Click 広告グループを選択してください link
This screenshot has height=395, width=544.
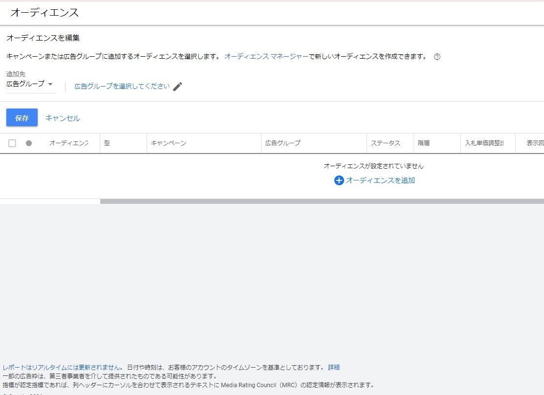pos(122,86)
